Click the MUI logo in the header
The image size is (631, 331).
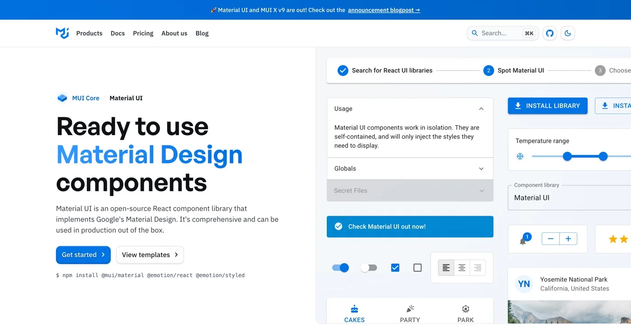point(62,33)
